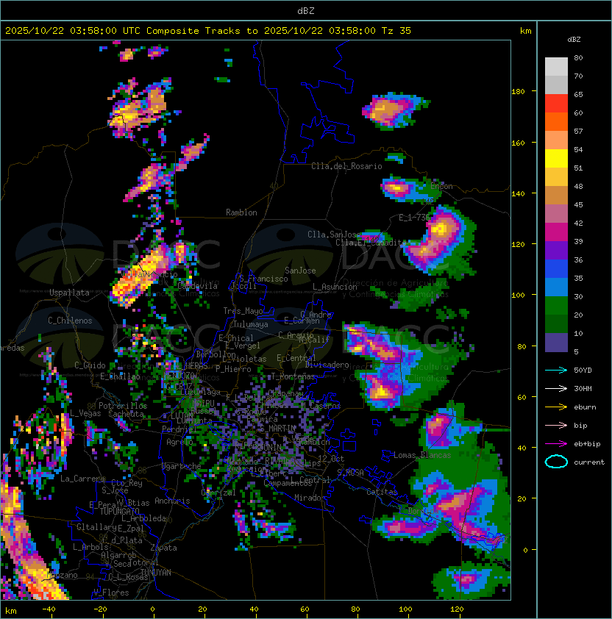Click the 'Ramblon' map label
The image size is (612, 619).
pos(241,212)
